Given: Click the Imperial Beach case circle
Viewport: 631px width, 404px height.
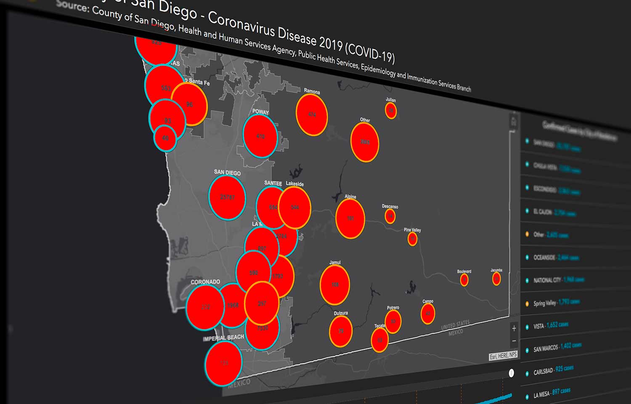Looking at the screenshot, I should pos(224,364).
